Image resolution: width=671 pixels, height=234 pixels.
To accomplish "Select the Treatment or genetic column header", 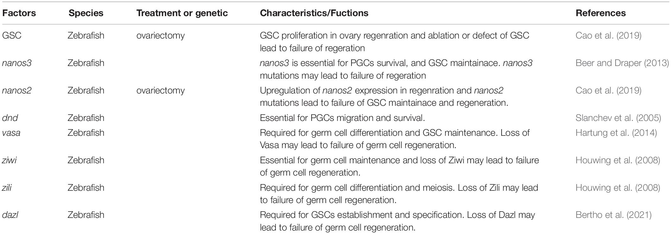I will pyautogui.click(x=182, y=13).
